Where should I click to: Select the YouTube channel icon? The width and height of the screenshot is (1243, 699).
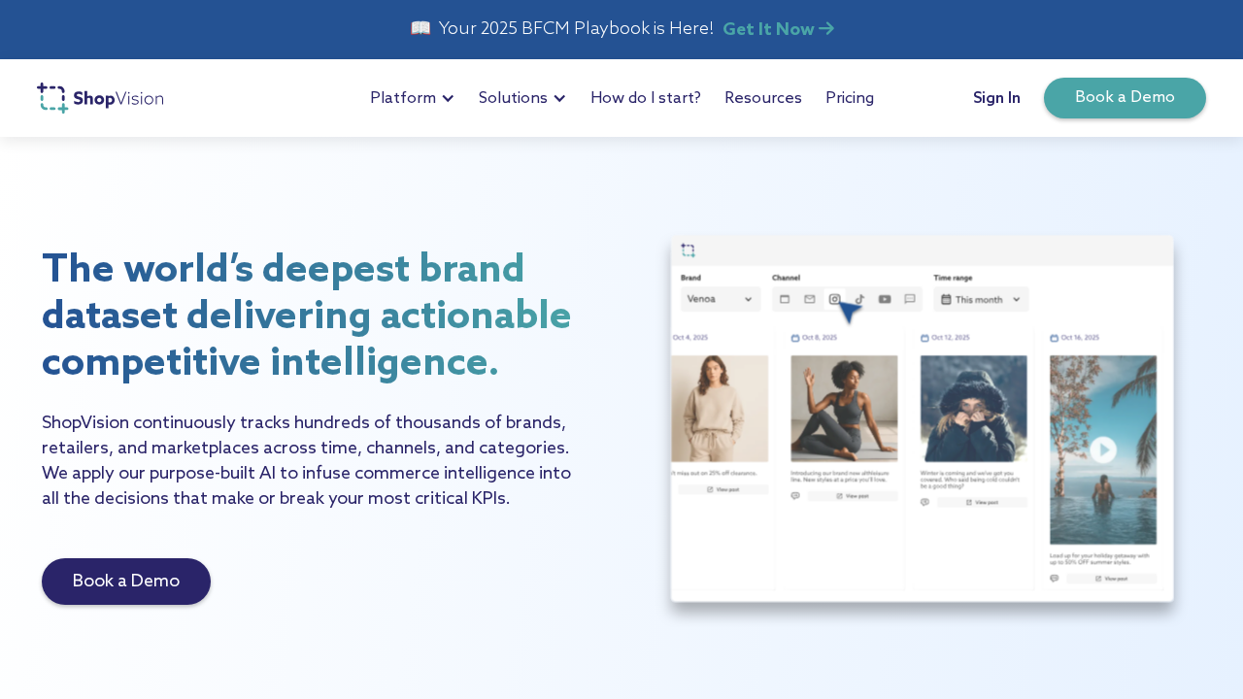[884, 299]
